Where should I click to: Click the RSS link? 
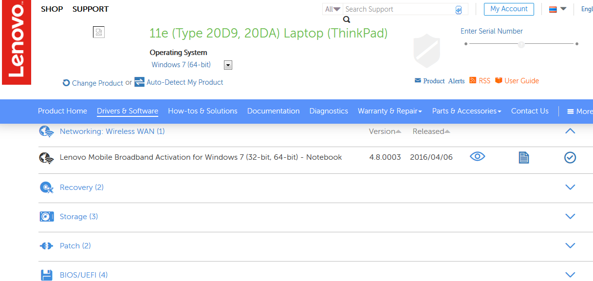click(484, 81)
